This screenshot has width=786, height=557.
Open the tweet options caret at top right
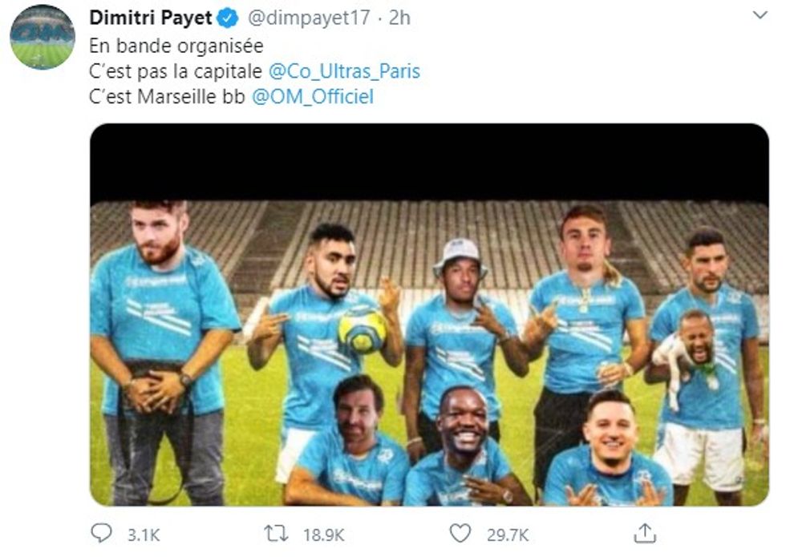click(x=759, y=14)
